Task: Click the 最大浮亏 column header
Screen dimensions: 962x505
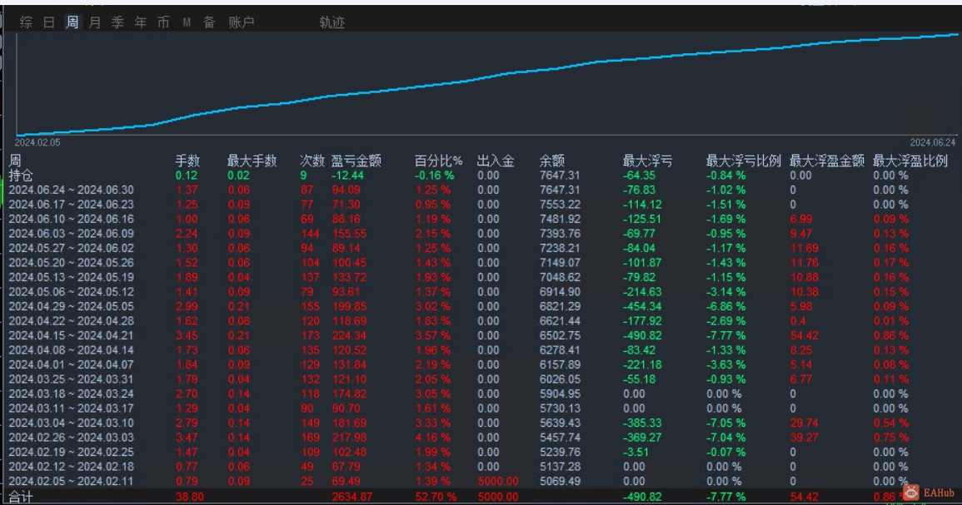Action: (647, 161)
